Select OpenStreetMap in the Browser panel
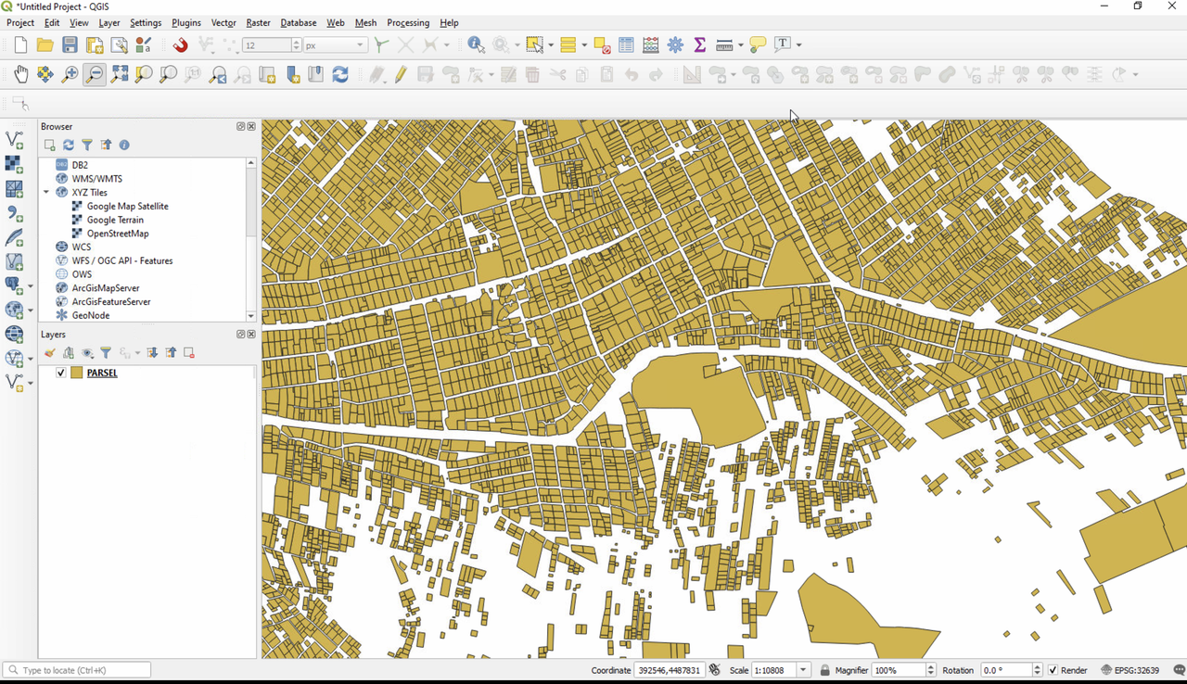This screenshot has width=1187, height=684. click(x=118, y=234)
